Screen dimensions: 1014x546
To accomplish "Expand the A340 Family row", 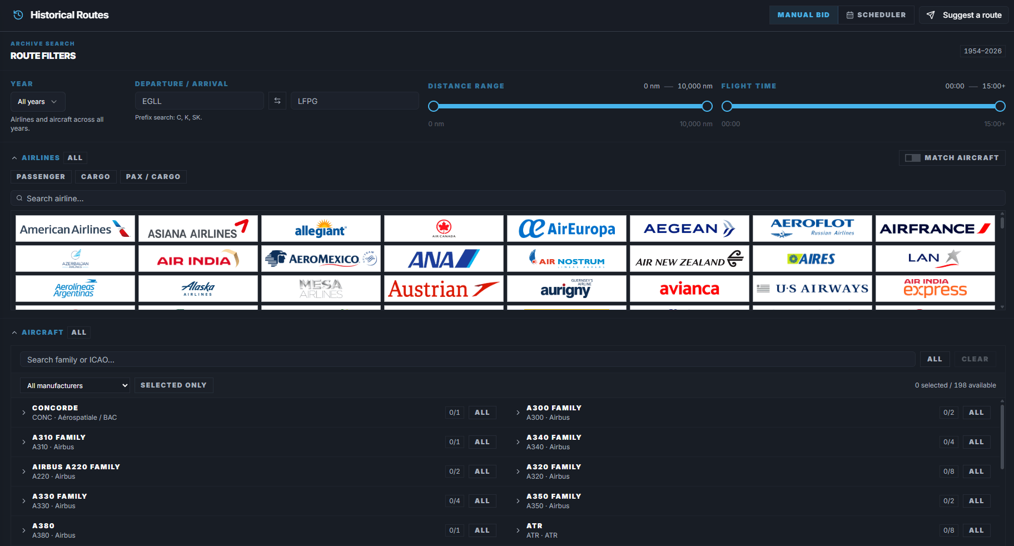I will tap(518, 442).
